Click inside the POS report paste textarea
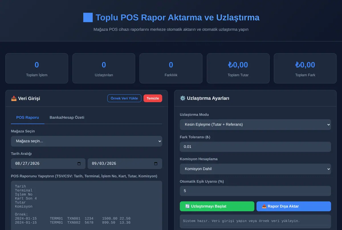342x230 pixels. pos(87,205)
